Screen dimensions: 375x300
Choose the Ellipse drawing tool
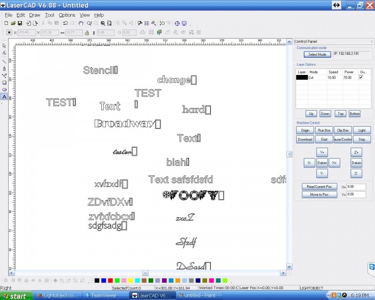pyautogui.click(x=4, y=90)
